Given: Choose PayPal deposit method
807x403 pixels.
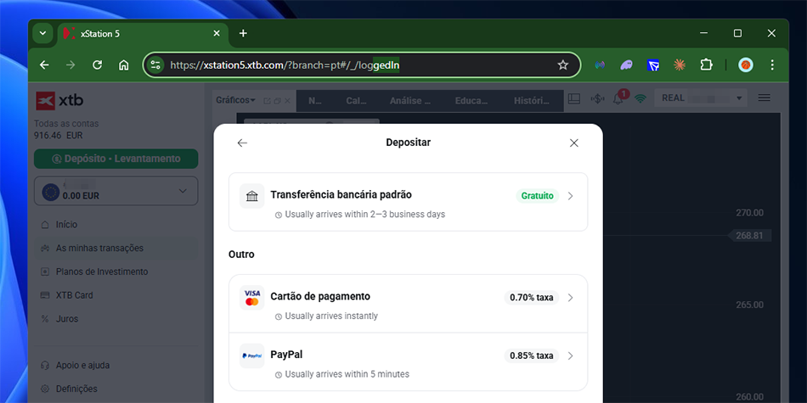Looking at the screenshot, I should pos(408,362).
